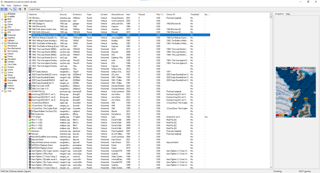
Task: Expand the Dumping Status folder node
Action: pyautogui.click(x=2, y=30)
